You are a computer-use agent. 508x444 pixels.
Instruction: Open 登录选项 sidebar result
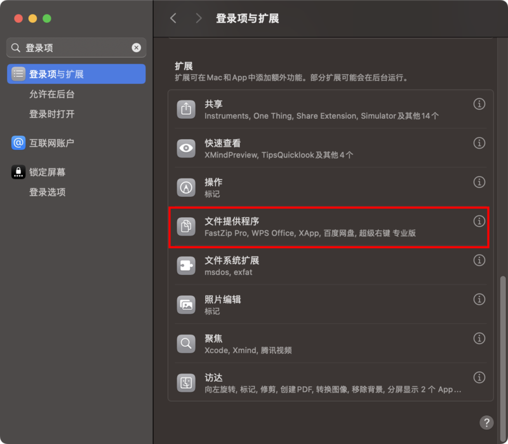[48, 192]
